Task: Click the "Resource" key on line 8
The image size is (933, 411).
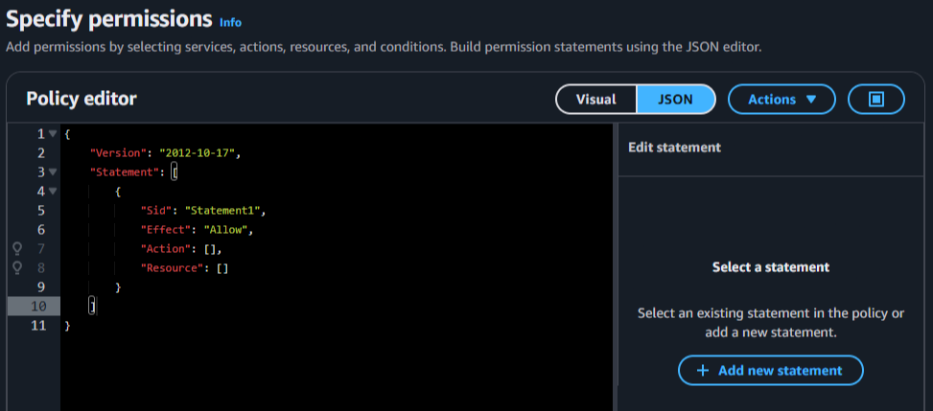Action: point(172,268)
